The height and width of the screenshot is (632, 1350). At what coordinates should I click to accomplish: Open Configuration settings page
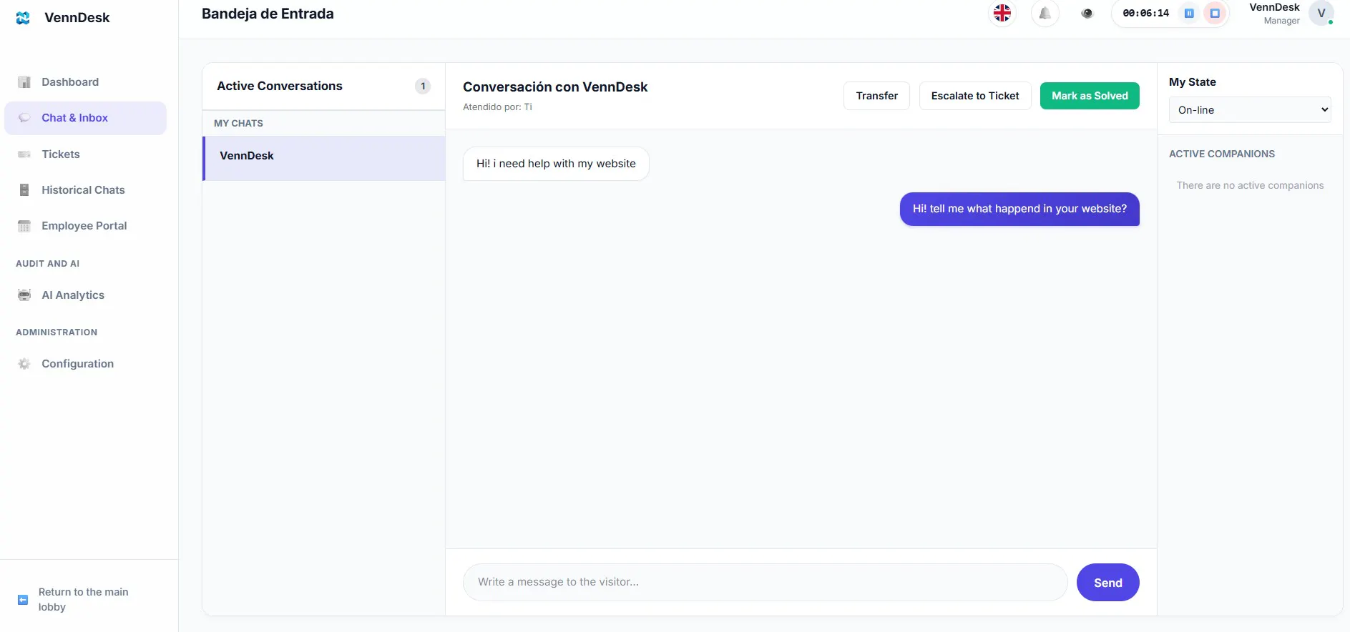tap(85, 364)
